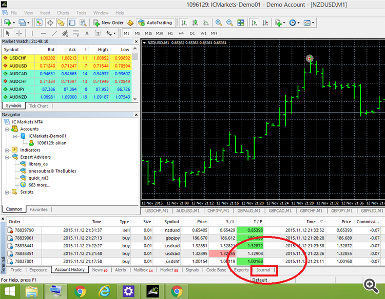Select the text label tool

click(98, 33)
